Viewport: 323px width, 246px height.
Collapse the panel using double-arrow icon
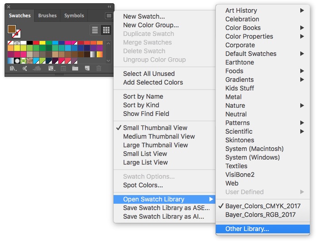click(109, 7)
